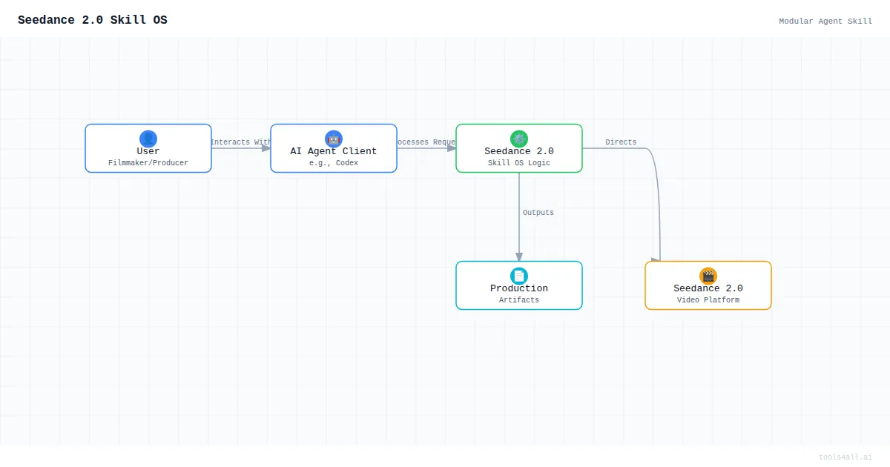Select the 'e.g., Codex' subtitle

click(x=334, y=163)
